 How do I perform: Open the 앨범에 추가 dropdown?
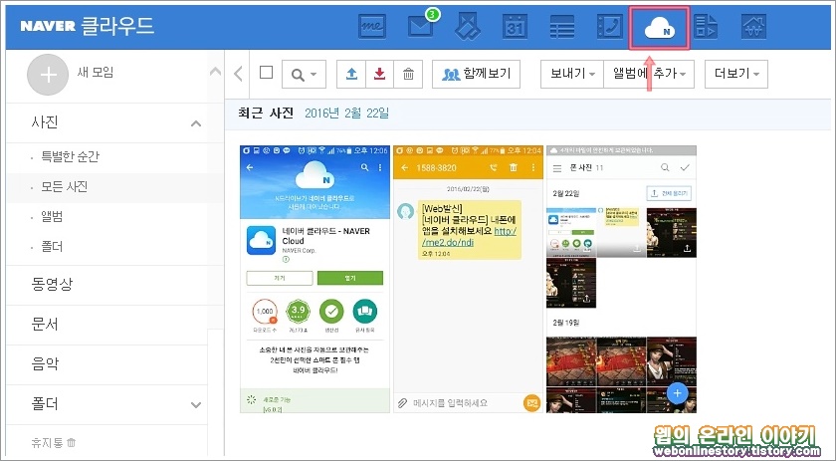tap(649, 74)
